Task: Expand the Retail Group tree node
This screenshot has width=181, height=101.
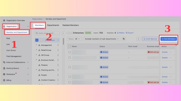Action: (36, 50)
